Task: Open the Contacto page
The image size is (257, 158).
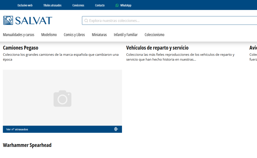Action: (x=100, y=5)
